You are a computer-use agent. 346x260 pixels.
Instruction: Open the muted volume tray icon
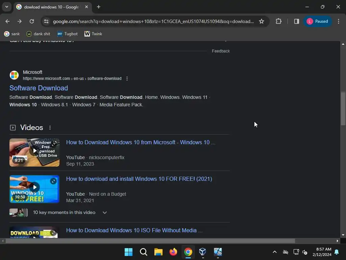pyautogui.click(x=305, y=252)
